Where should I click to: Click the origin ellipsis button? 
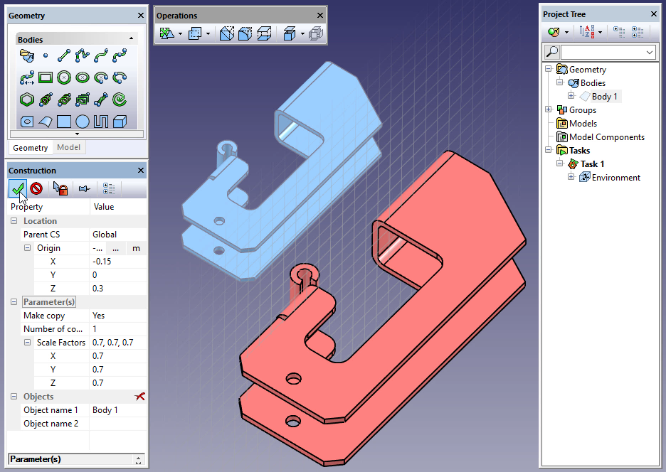(116, 248)
